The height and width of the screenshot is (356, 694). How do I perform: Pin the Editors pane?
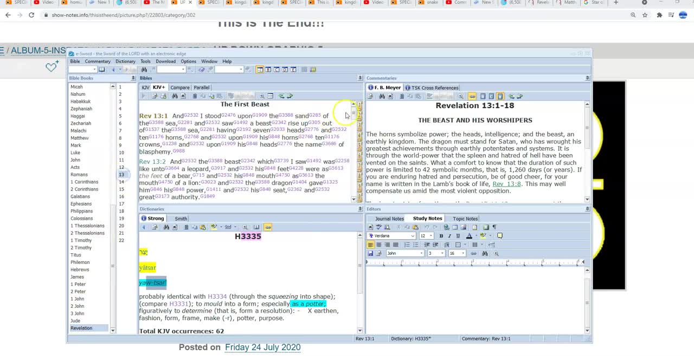click(x=587, y=209)
